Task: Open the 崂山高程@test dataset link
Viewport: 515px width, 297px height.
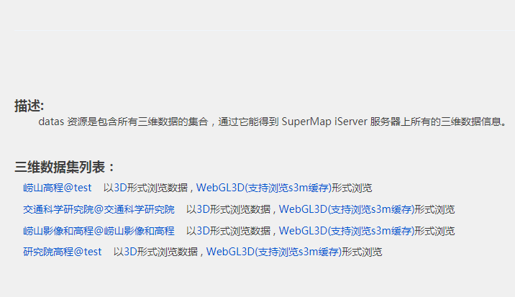Action: [x=57, y=188]
